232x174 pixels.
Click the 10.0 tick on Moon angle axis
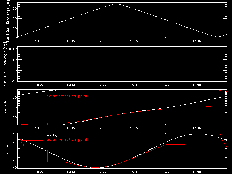click(14, 60)
